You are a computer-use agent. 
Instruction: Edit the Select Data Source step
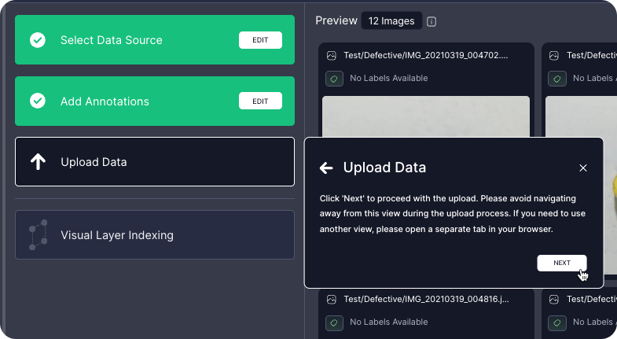pyautogui.click(x=260, y=40)
